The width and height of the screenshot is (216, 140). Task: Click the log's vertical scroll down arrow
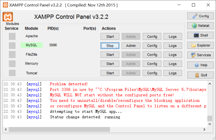pos(210,124)
